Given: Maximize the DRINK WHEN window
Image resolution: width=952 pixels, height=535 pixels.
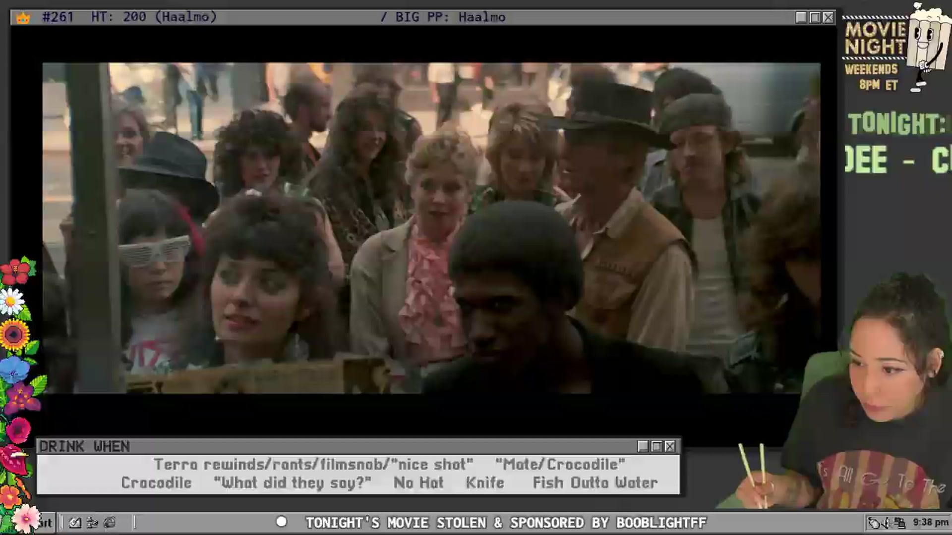Looking at the screenshot, I should coord(656,446).
